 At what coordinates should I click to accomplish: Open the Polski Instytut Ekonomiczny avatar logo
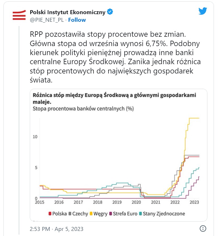19,15
